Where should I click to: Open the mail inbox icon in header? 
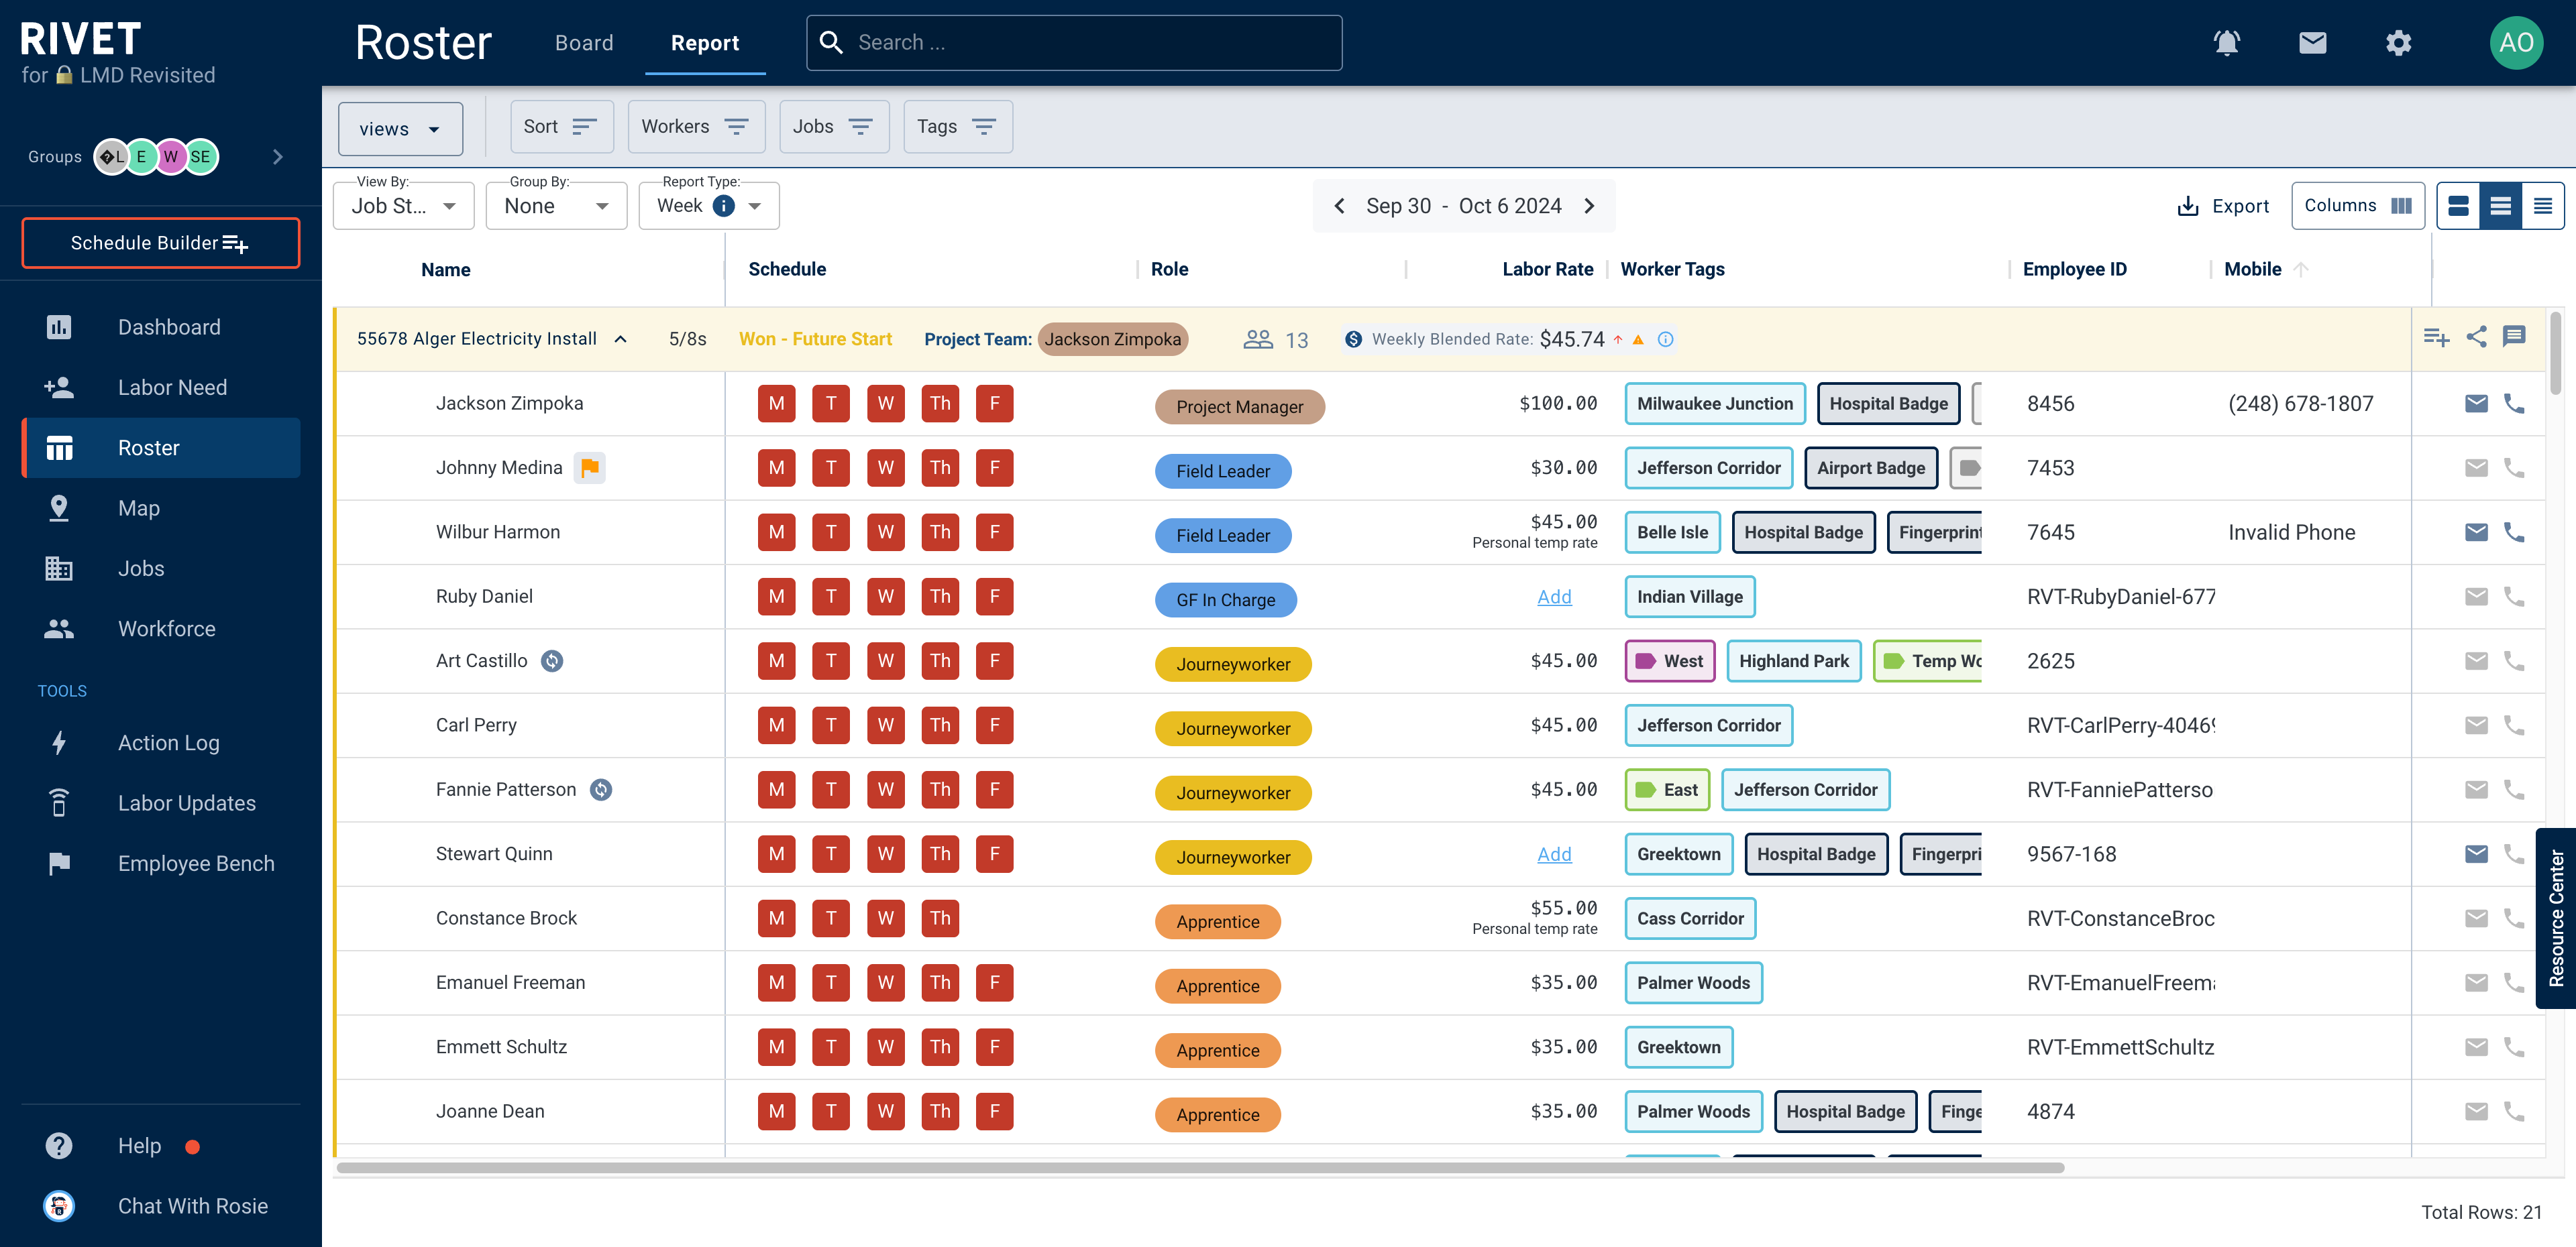pyautogui.click(x=2312, y=43)
